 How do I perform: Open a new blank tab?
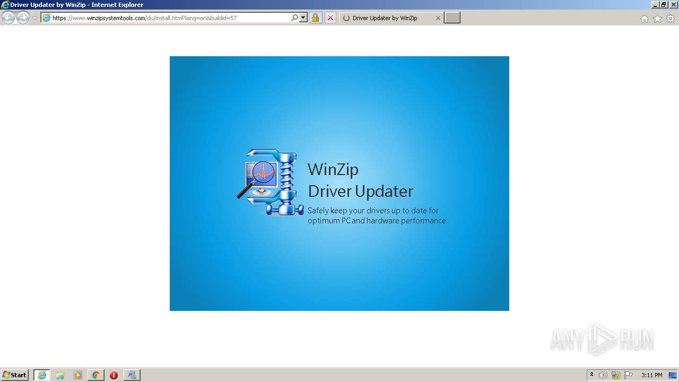click(452, 18)
